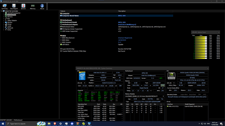Select the Base Clock (HFM) row
Screen dimensions: 225x126
tap(100, 110)
